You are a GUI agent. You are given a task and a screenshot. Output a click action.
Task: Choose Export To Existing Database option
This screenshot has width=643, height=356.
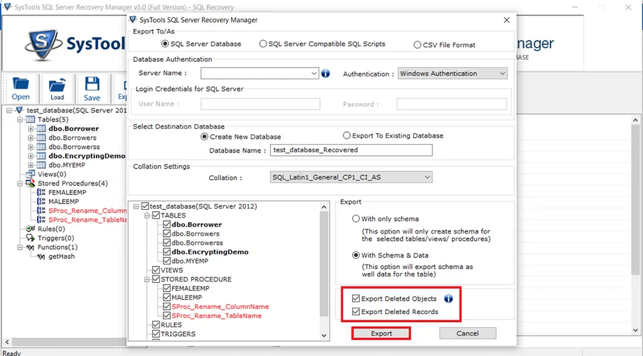(347, 135)
